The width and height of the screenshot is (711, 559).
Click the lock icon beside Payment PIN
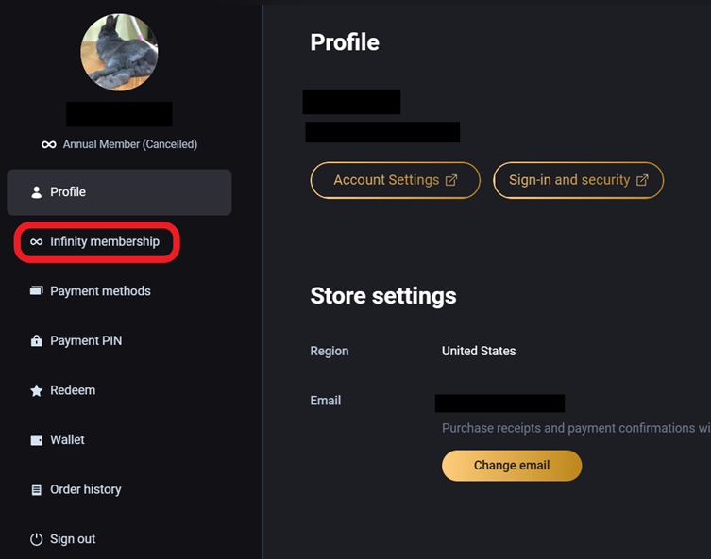tap(37, 340)
